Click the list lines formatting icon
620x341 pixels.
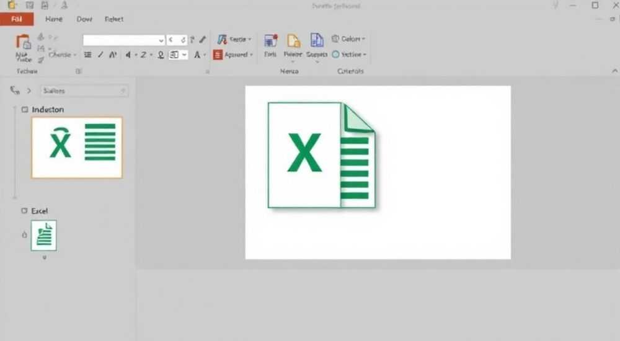coord(88,55)
